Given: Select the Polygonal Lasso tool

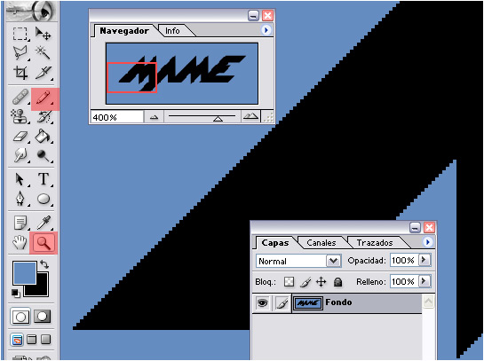Looking at the screenshot, I should click(x=20, y=53).
